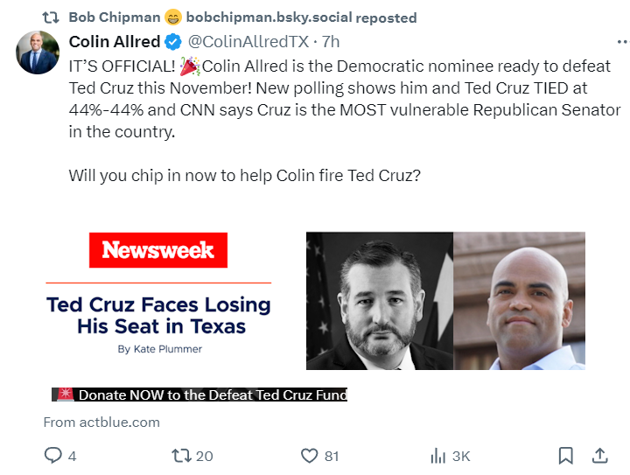
Task: Like the post with the heart icon
Action: tap(309, 456)
